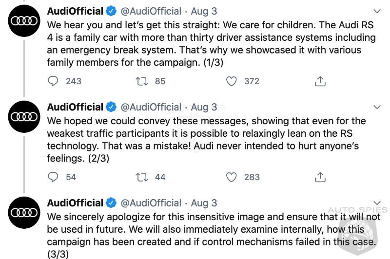
Task: Share the first tweet about Audi RS 4
Action: [x=320, y=81]
